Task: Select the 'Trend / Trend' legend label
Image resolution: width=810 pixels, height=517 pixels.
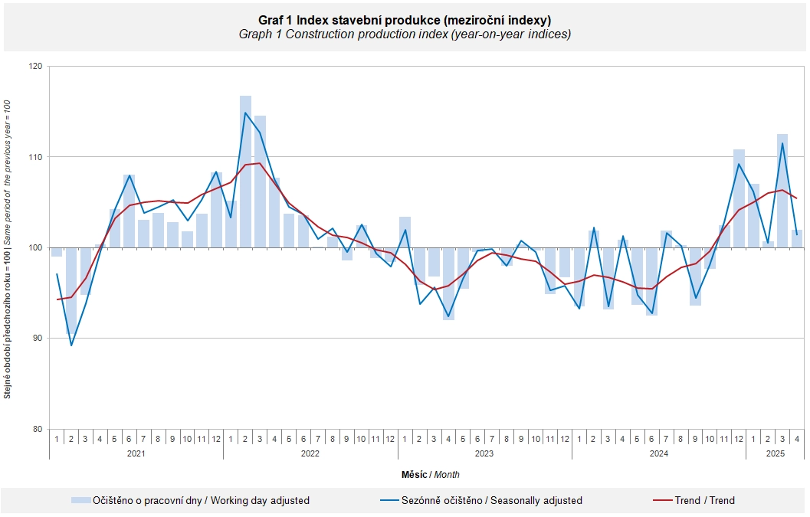Action: point(704,500)
